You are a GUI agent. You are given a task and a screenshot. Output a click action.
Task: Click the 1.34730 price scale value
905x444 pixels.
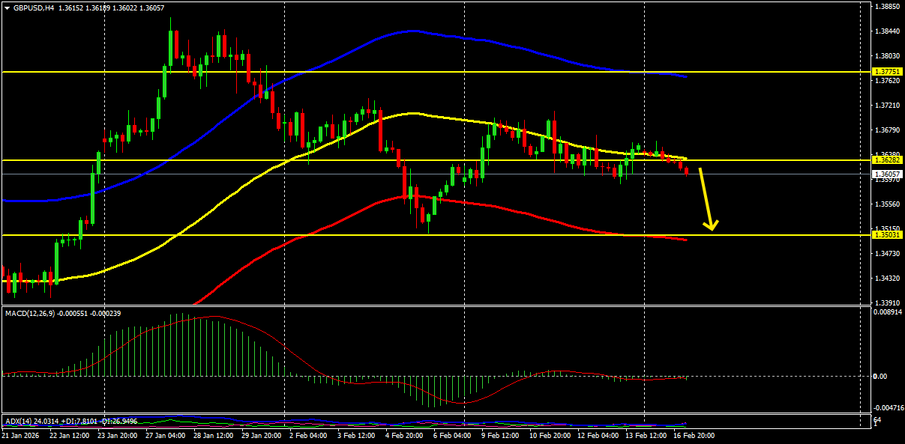[x=888, y=254]
